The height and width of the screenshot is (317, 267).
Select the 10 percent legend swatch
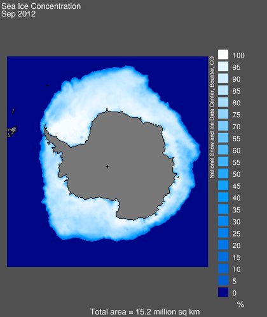pyautogui.click(x=223, y=268)
